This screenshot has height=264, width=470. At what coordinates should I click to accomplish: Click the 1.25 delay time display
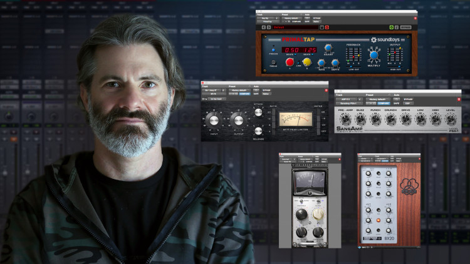(310, 49)
